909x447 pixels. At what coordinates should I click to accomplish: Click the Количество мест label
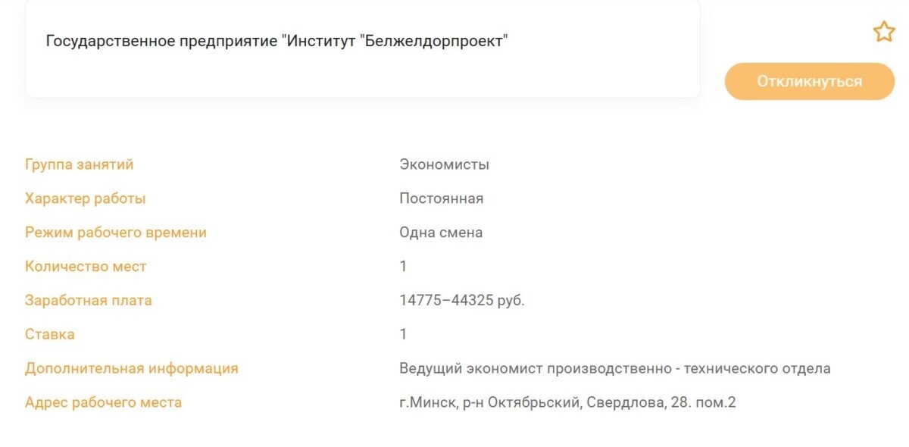(x=86, y=266)
